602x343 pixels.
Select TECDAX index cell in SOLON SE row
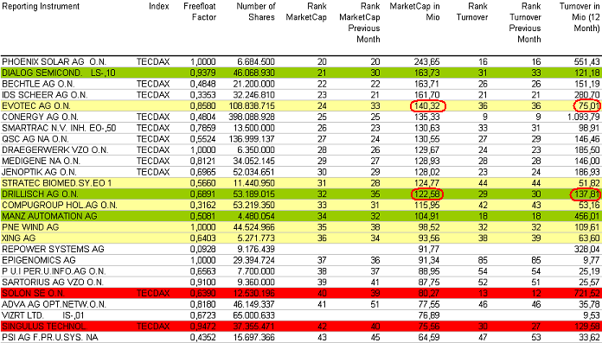[x=153, y=294]
